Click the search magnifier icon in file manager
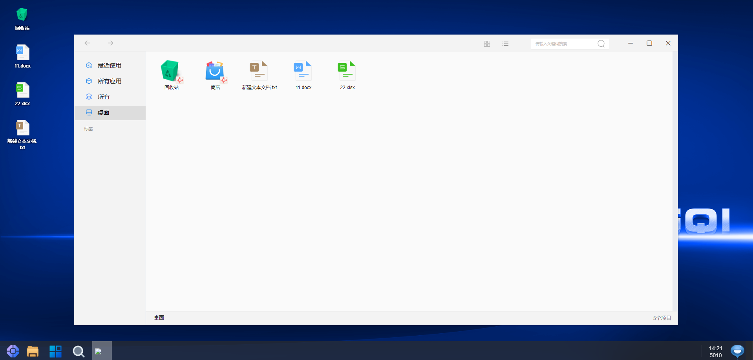Screen dimensions: 753x360 coord(601,44)
